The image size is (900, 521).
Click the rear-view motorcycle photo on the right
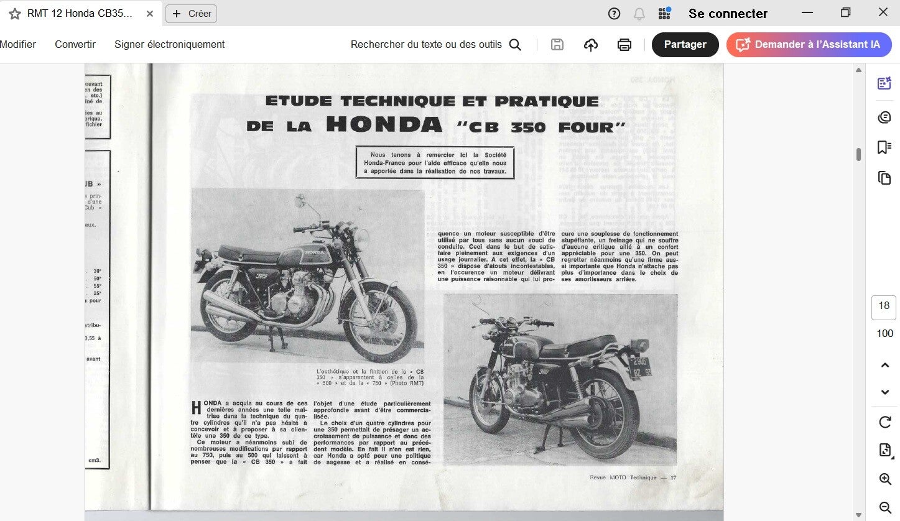point(560,379)
